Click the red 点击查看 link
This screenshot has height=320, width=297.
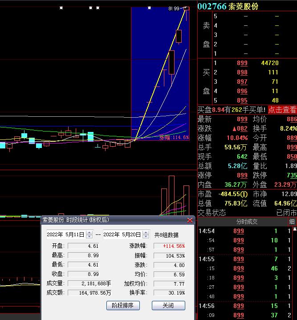[x=282, y=110]
